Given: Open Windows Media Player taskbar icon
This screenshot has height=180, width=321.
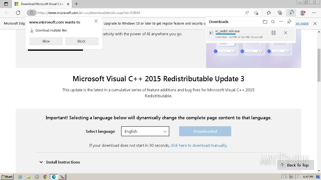Looking at the screenshot, I should (x=37, y=177).
